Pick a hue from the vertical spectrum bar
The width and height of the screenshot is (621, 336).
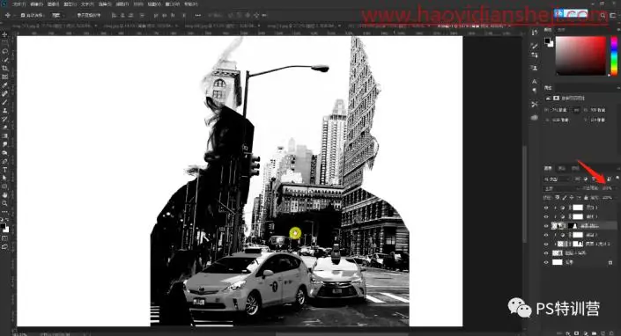[x=614, y=55]
